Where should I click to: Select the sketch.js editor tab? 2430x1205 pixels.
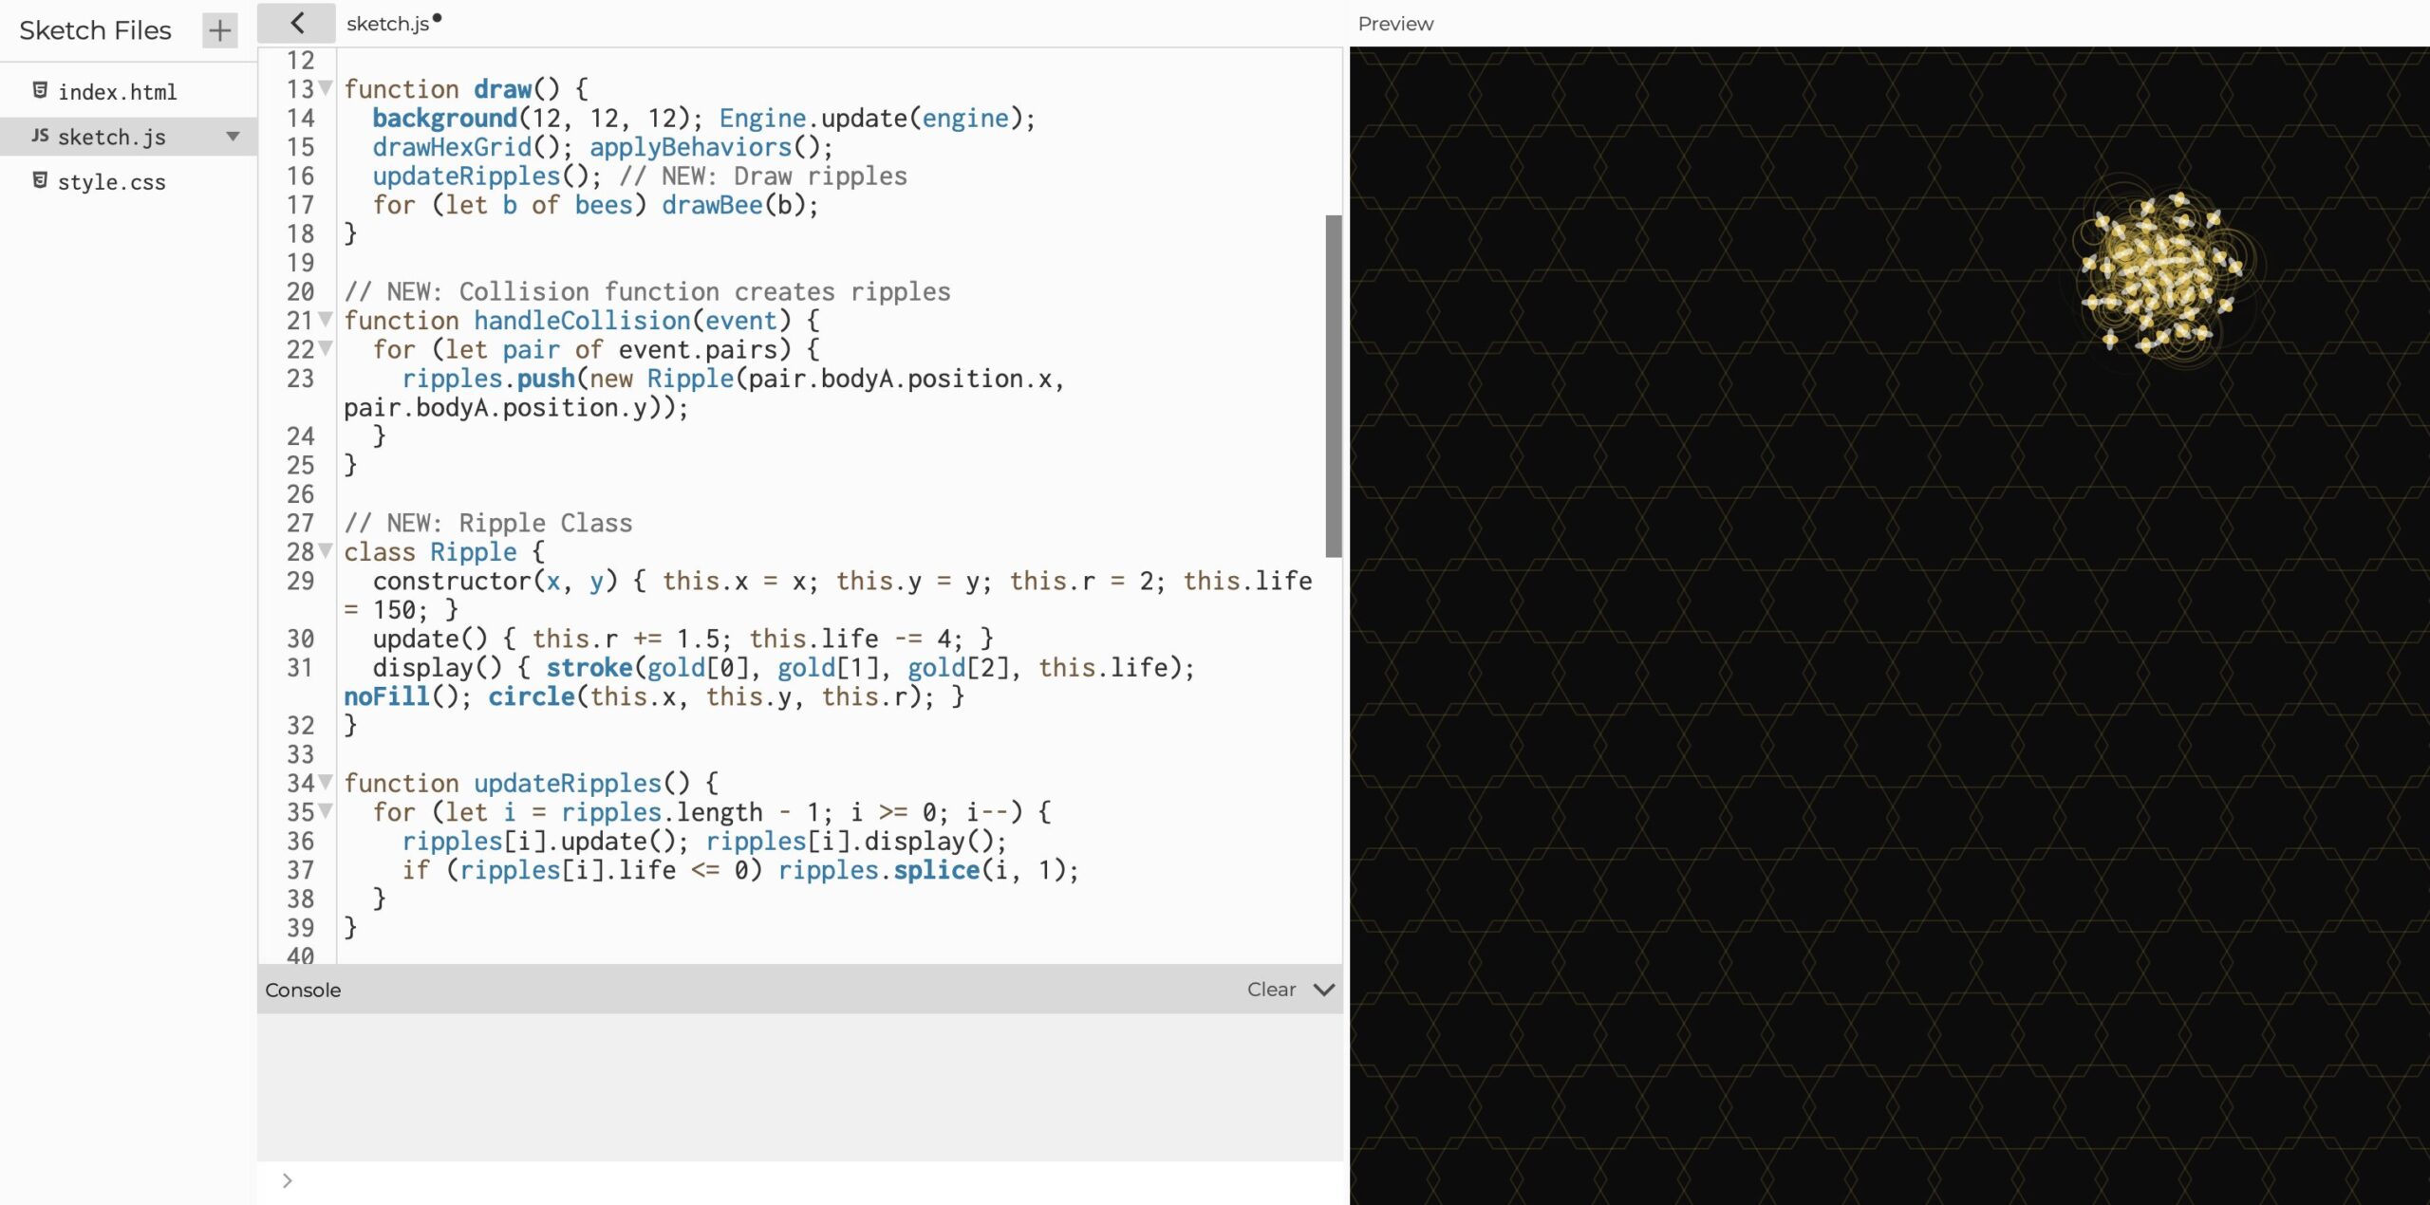pyautogui.click(x=387, y=24)
